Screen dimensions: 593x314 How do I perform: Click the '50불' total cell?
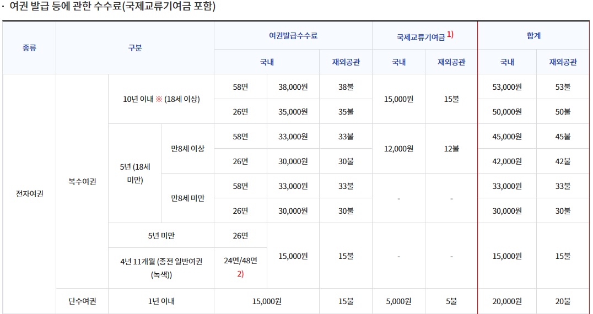563,111
